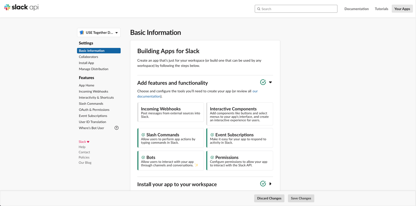Open the USE Together app selector dropdown
Screen dimensions: 416x206
(99, 32)
